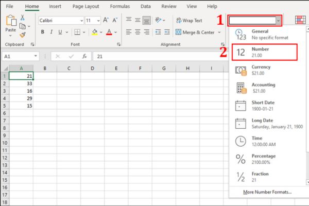Screen dimensions: 309x206
Task: Open the Name Box dropdown arrow
Action: 36,56
